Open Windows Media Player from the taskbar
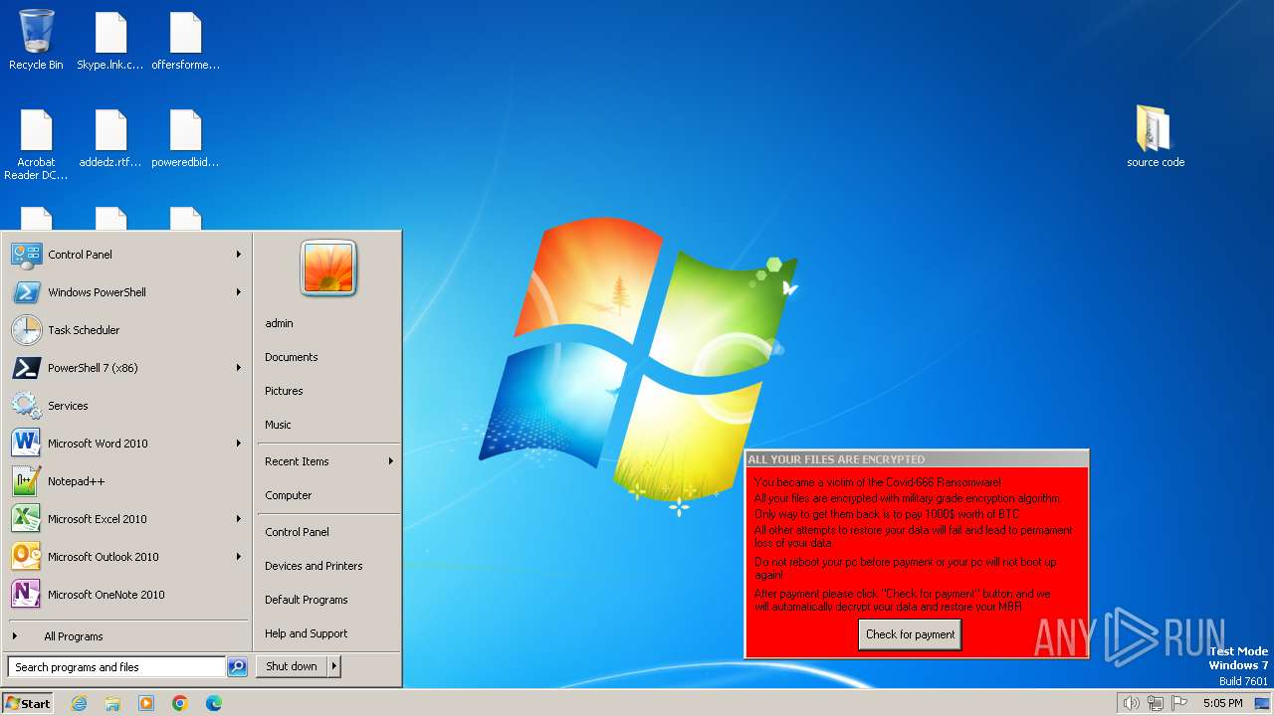1274x716 pixels. [x=146, y=703]
